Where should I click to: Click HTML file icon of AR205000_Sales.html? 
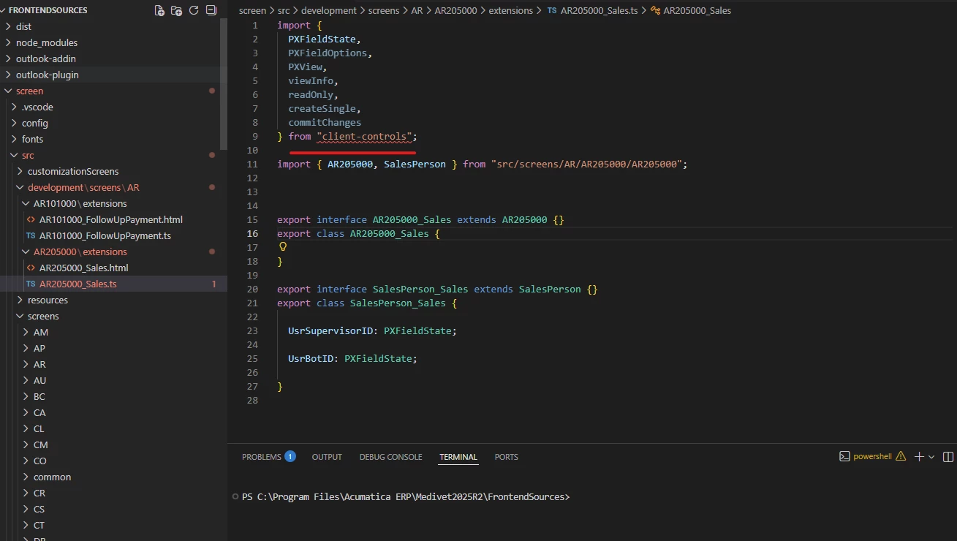coord(31,268)
